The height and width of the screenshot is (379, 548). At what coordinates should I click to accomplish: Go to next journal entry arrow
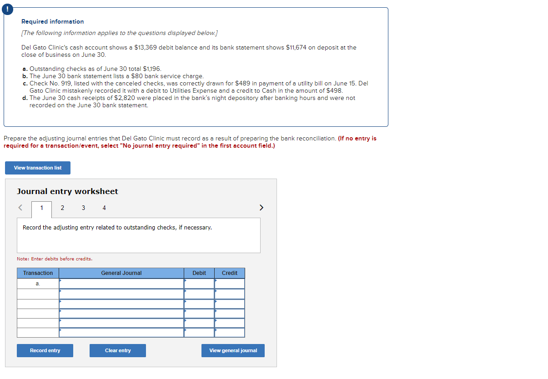pyautogui.click(x=261, y=208)
